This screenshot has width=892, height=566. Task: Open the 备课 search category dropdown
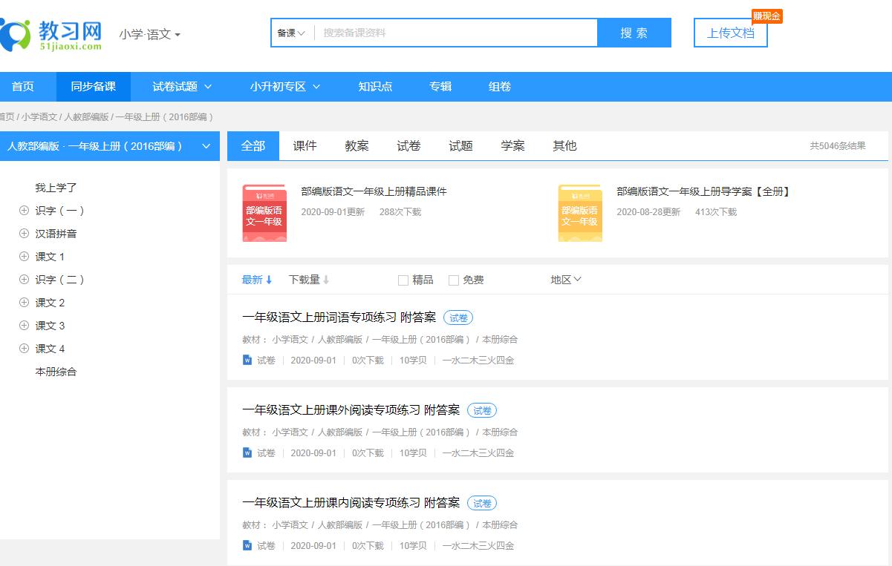[x=291, y=33]
